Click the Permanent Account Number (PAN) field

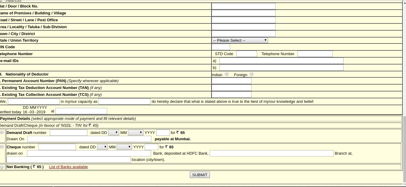tap(232, 81)
